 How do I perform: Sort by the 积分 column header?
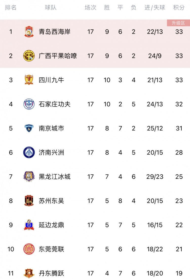tap(179, 7)
